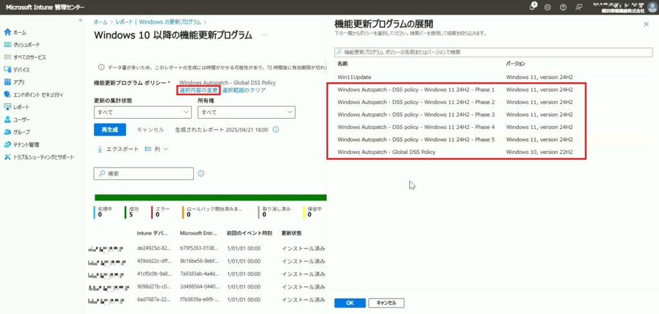The height and width of the screenshot is (314, 659).
Task: Open the account avatar in header
Action: click(x=652, y=7)
